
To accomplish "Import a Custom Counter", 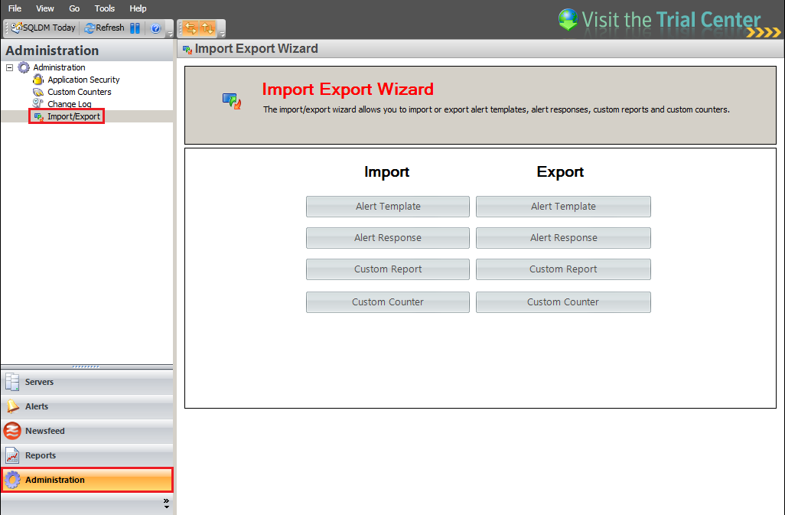I will pyautogui.click(x=387, y=302).
